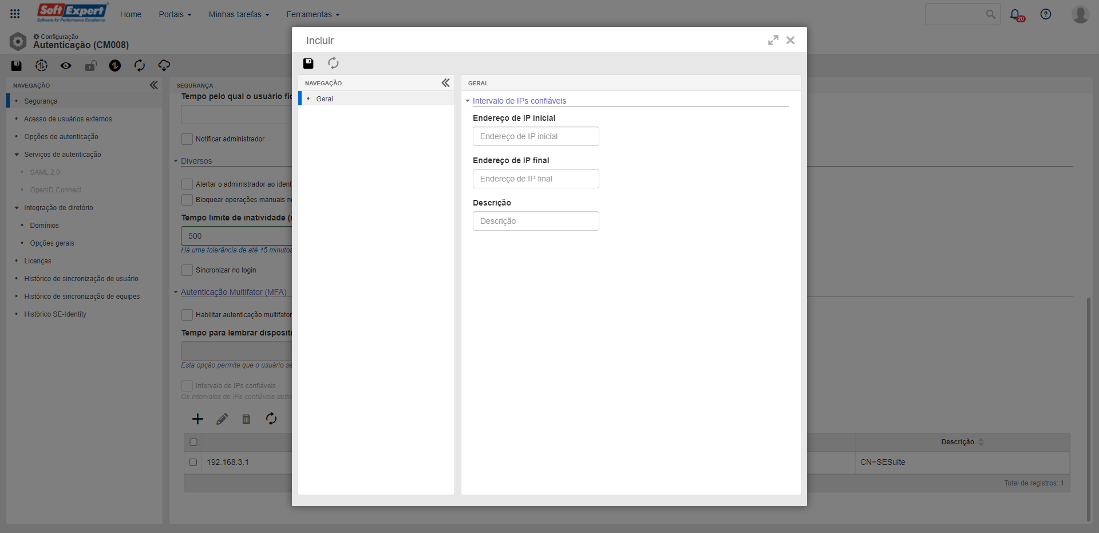The width and height of the screenshot is (1099, 533).
Task: Open Histórico de sincronização de equipes
Action: (x=82, y=297)
